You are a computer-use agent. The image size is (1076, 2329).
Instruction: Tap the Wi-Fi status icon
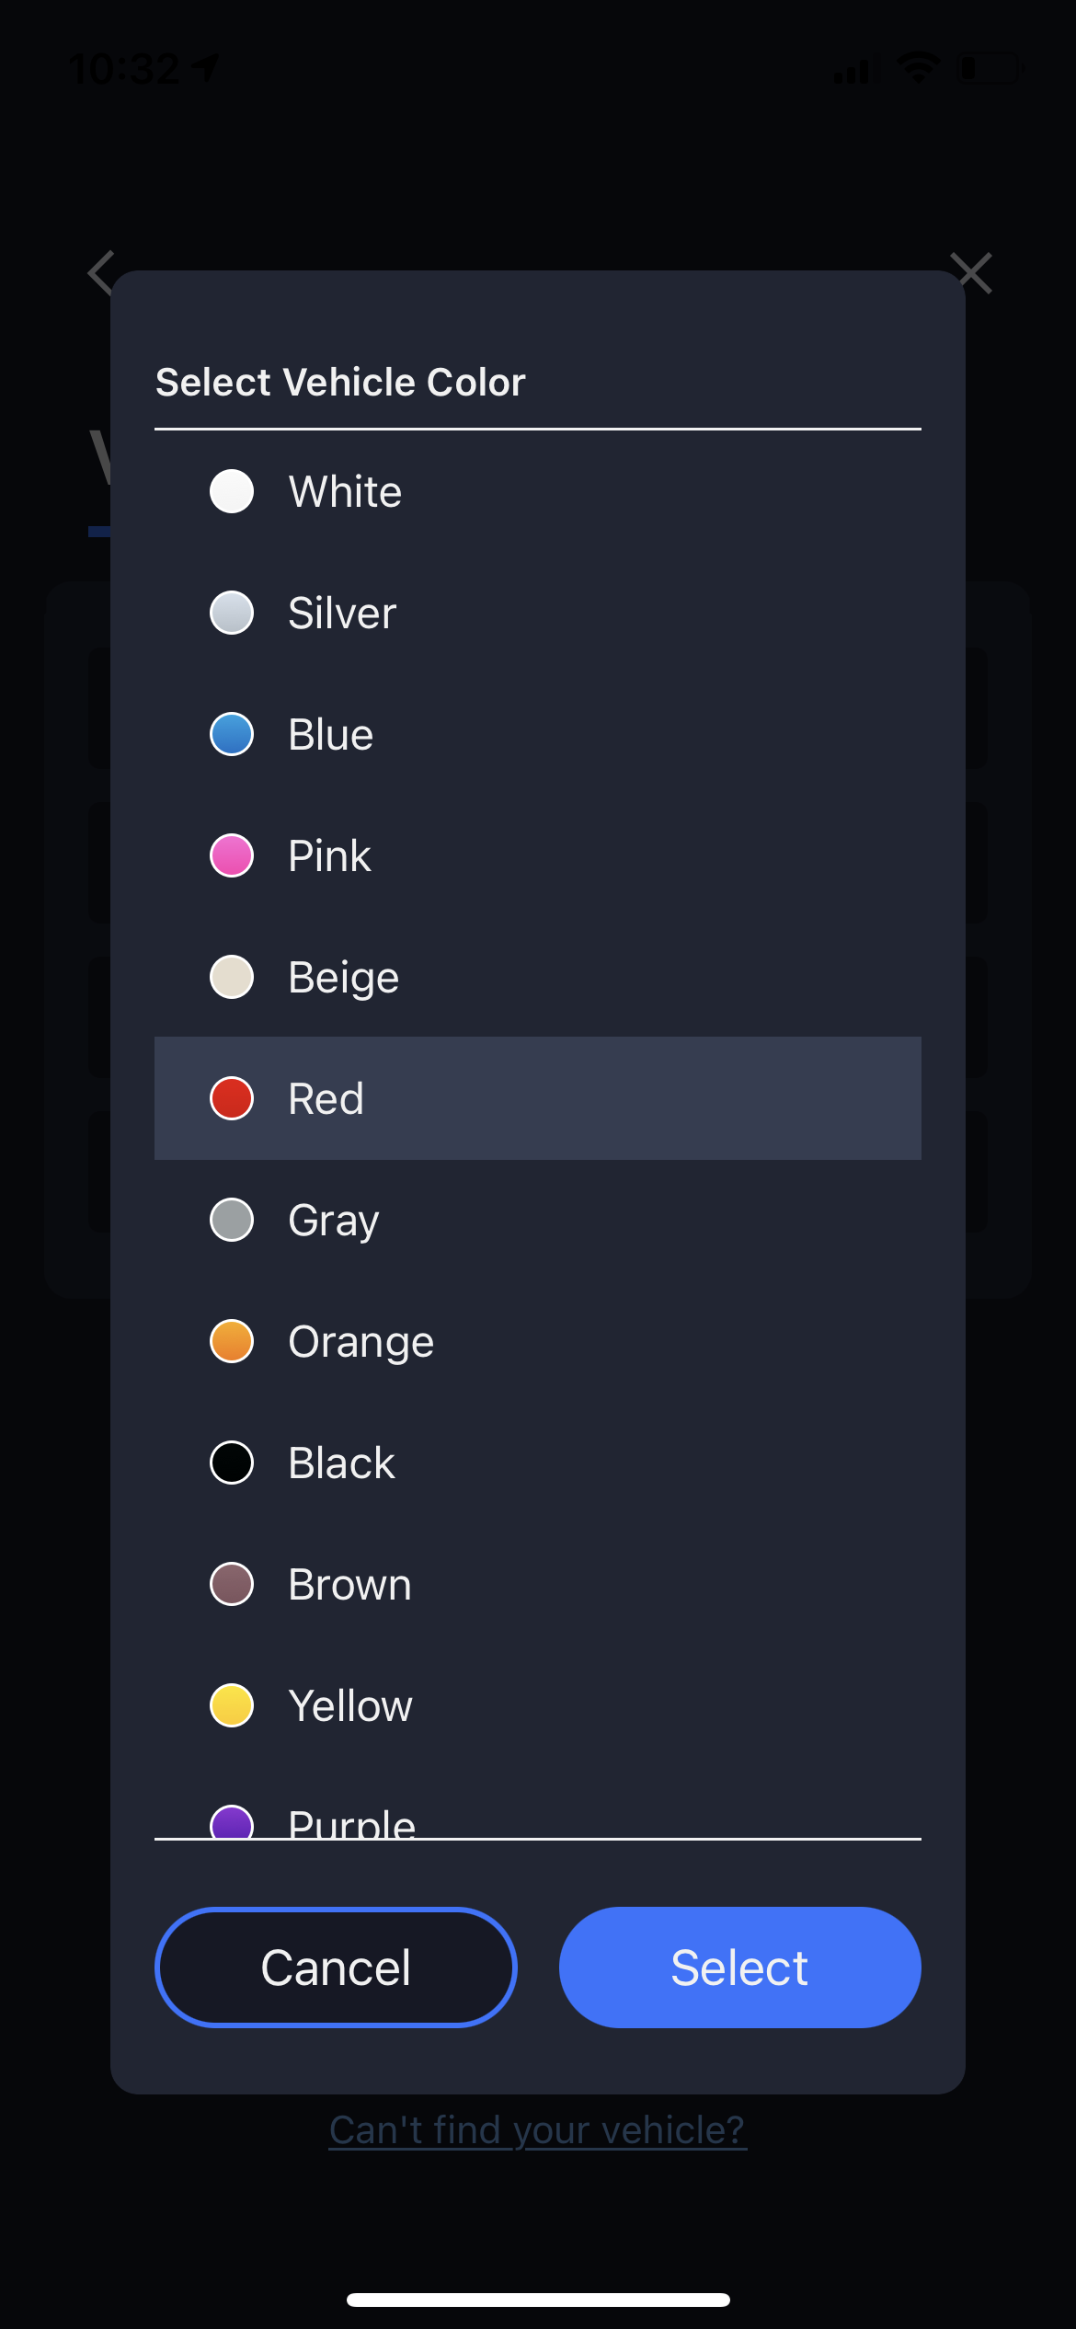tap(918, 68)
